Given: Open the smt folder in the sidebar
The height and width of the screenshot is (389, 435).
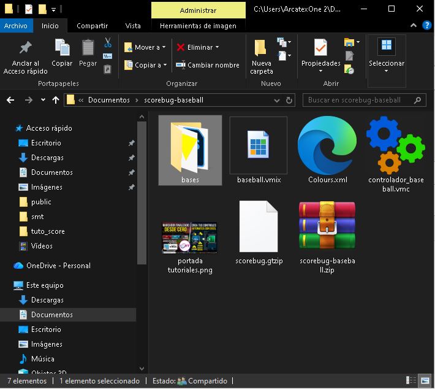Looking at the screenshot, I should [37, 217].
